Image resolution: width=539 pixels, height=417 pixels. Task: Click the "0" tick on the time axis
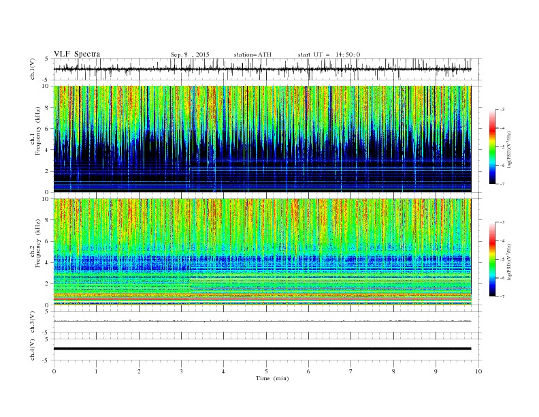pyautogui.click(x=54, y=371)
